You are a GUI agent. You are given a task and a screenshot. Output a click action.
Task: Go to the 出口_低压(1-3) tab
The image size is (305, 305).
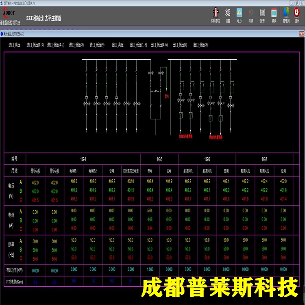tap(138, 45)
